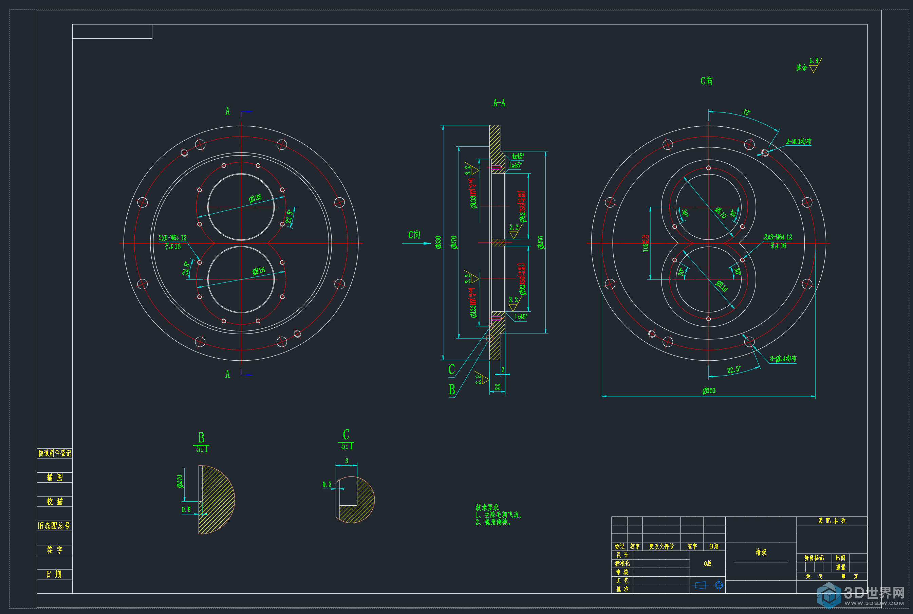The height and width of the screenshot is (614, 913).
Task: Select the 技术要求 heading text
Action: (487, 507)
